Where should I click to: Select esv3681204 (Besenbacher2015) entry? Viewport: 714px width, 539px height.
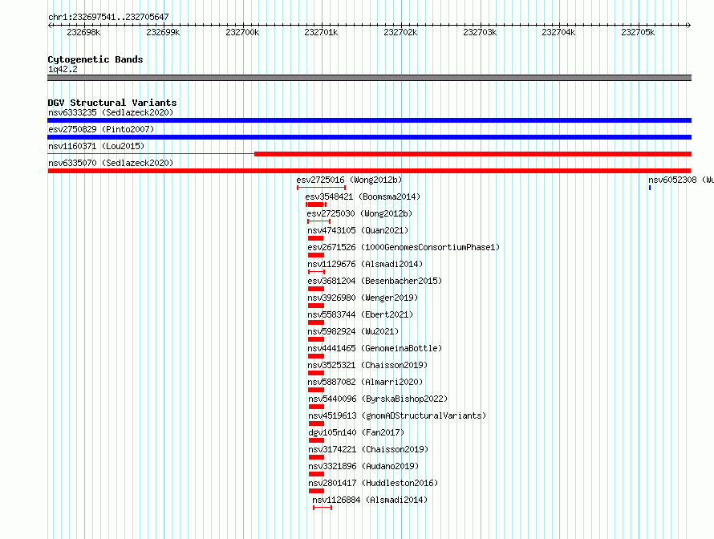coord(375,281)
